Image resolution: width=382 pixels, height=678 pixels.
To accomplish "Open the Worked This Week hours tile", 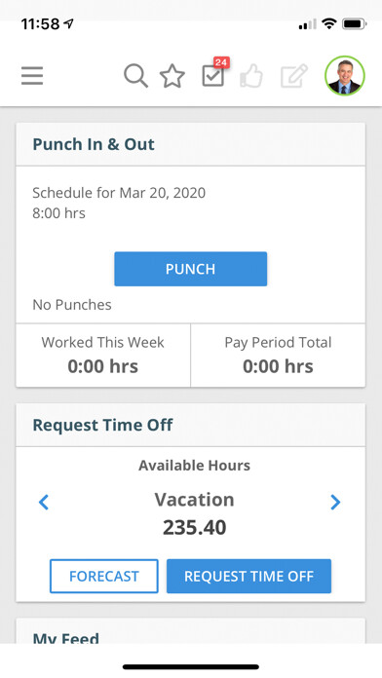I will click(x=103, y=355).
